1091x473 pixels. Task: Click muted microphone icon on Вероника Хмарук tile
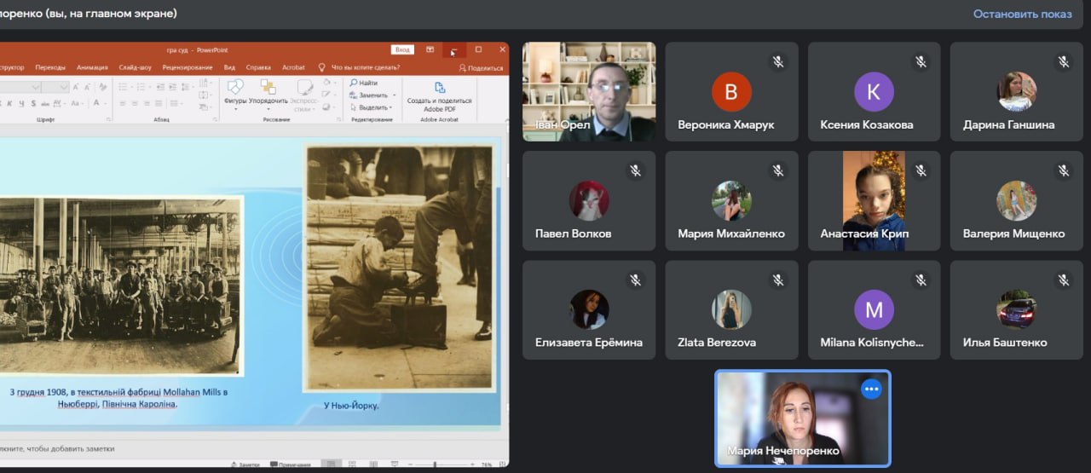click(778, 62)
